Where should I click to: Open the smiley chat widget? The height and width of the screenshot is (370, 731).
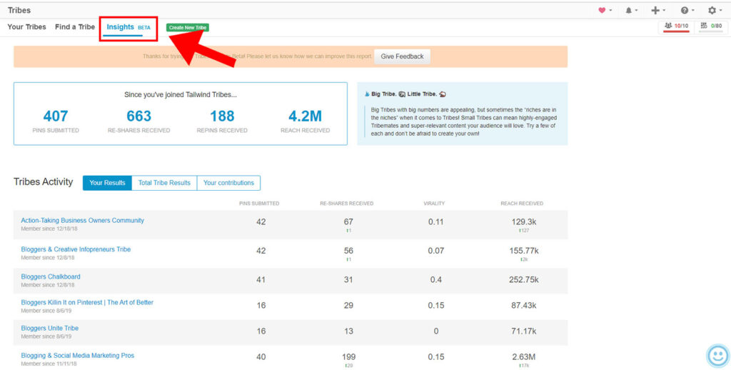[718, 356]
